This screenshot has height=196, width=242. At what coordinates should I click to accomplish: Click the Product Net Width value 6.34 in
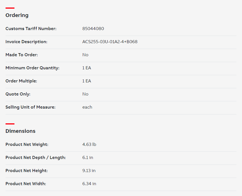pyautogui.click(x=89, y=184)
